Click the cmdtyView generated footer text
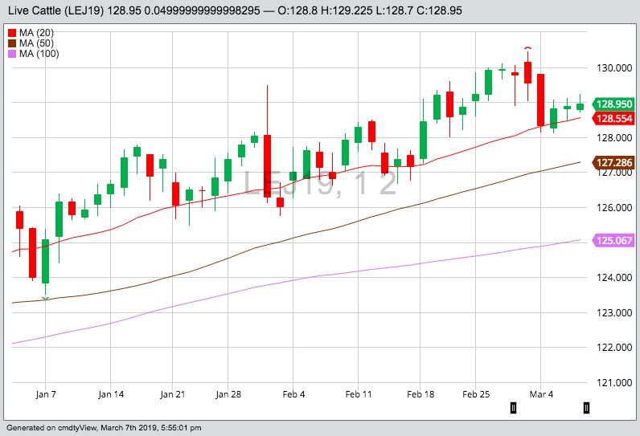640x436 pixels. pos(101,428)
